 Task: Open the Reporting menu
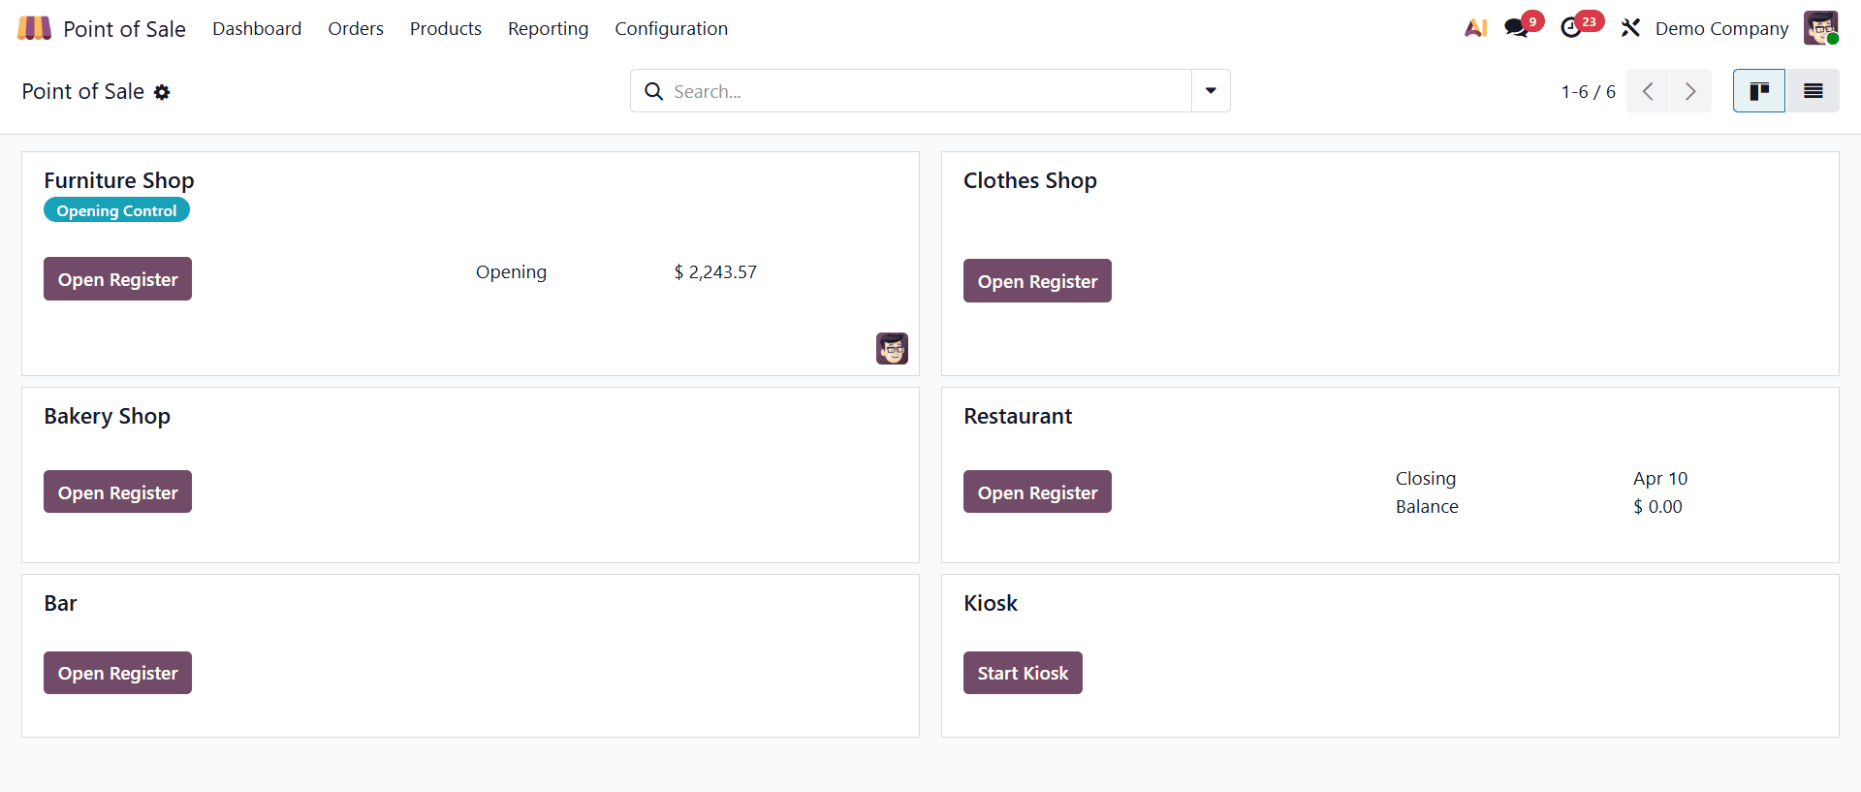pyautogui.click(x=548, y=28)
